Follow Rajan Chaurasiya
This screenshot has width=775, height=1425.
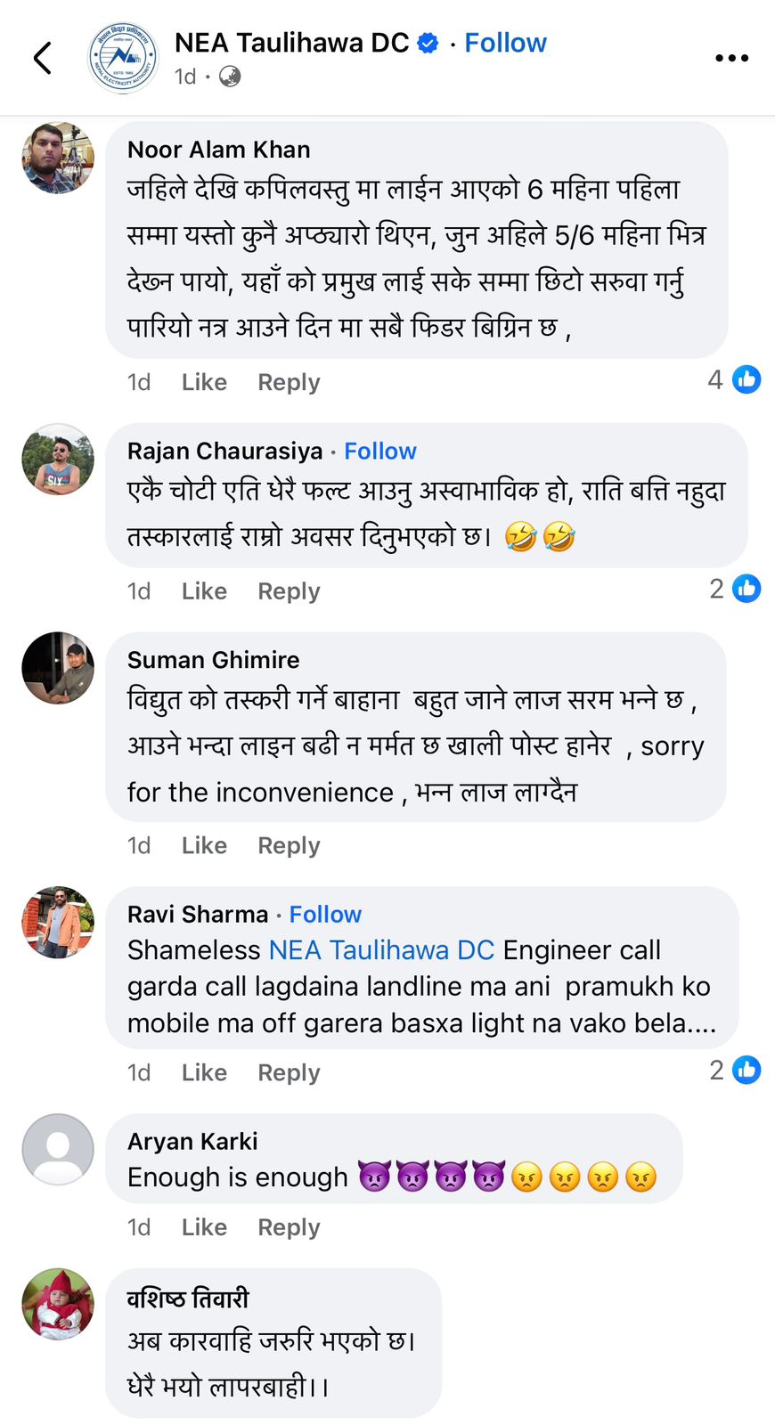tap(380, 452)
